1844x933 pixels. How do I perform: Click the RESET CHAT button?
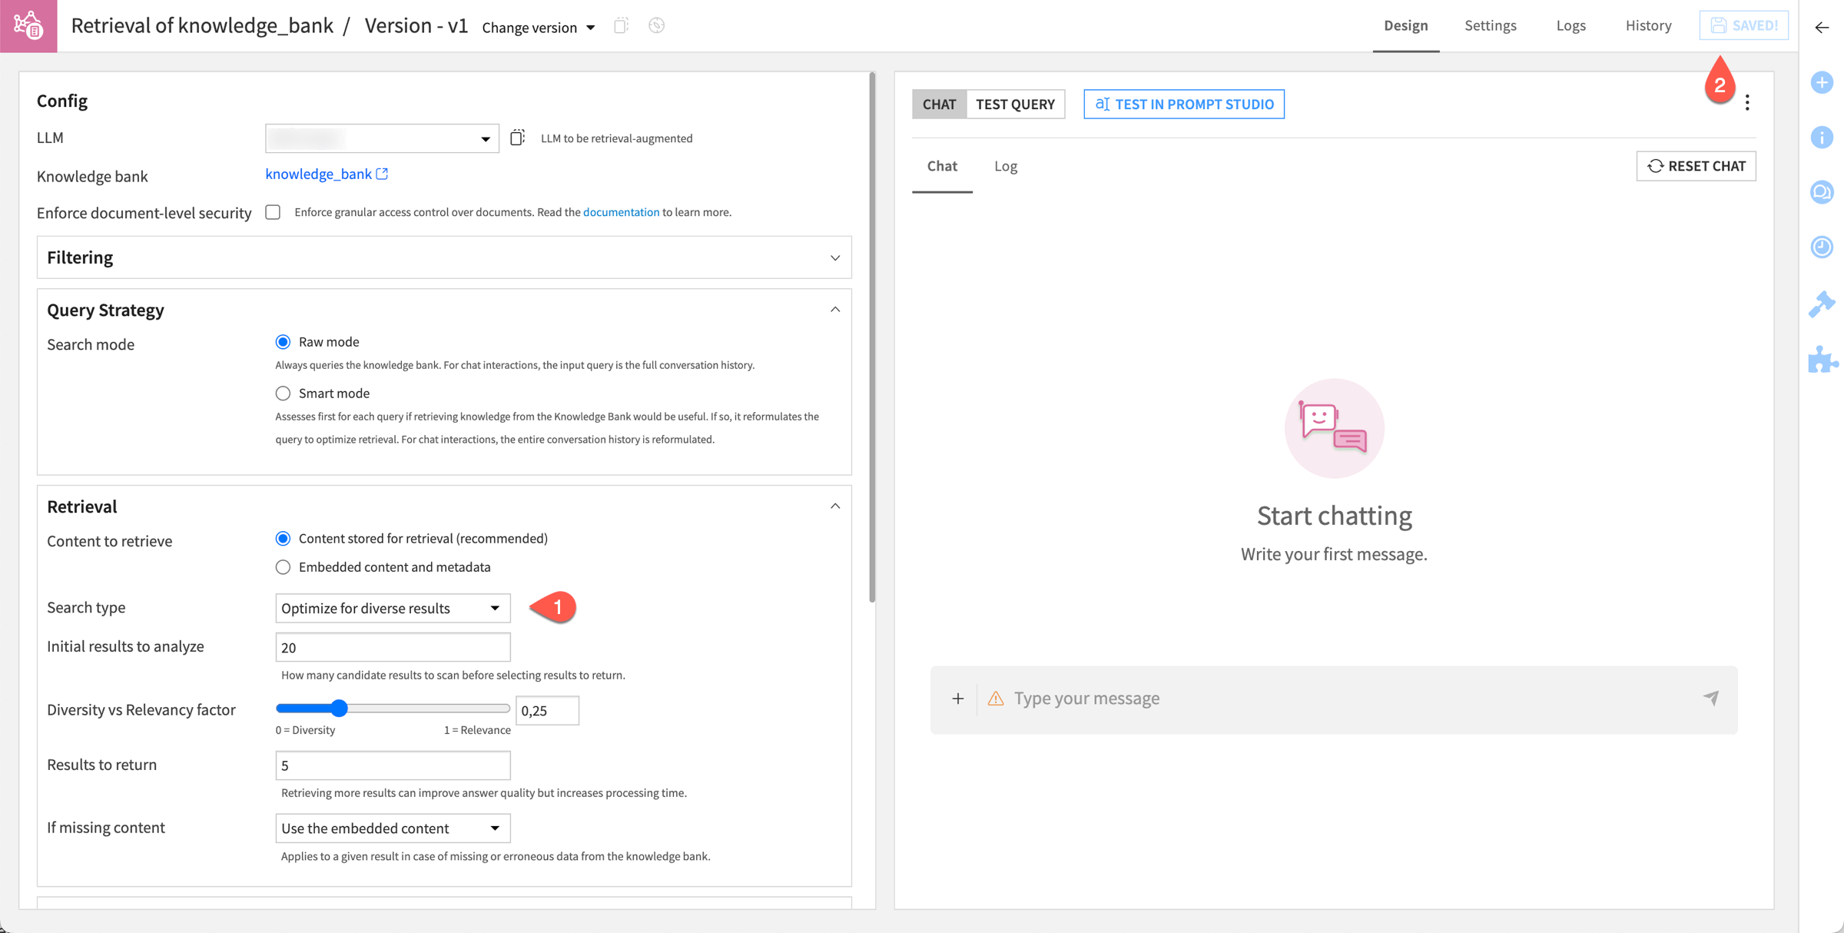tap(1696, 165)
